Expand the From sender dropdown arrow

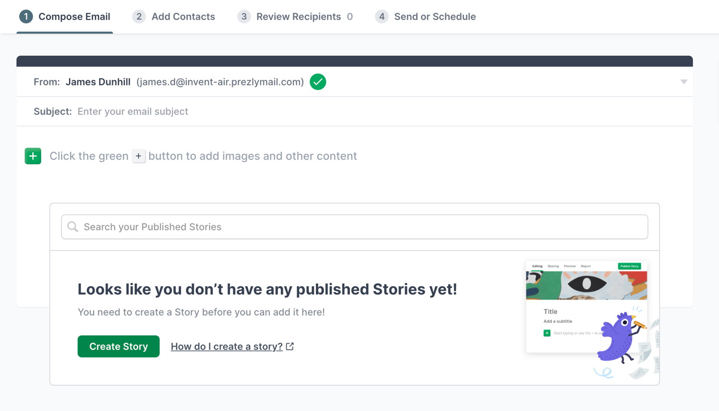[684, 82]
